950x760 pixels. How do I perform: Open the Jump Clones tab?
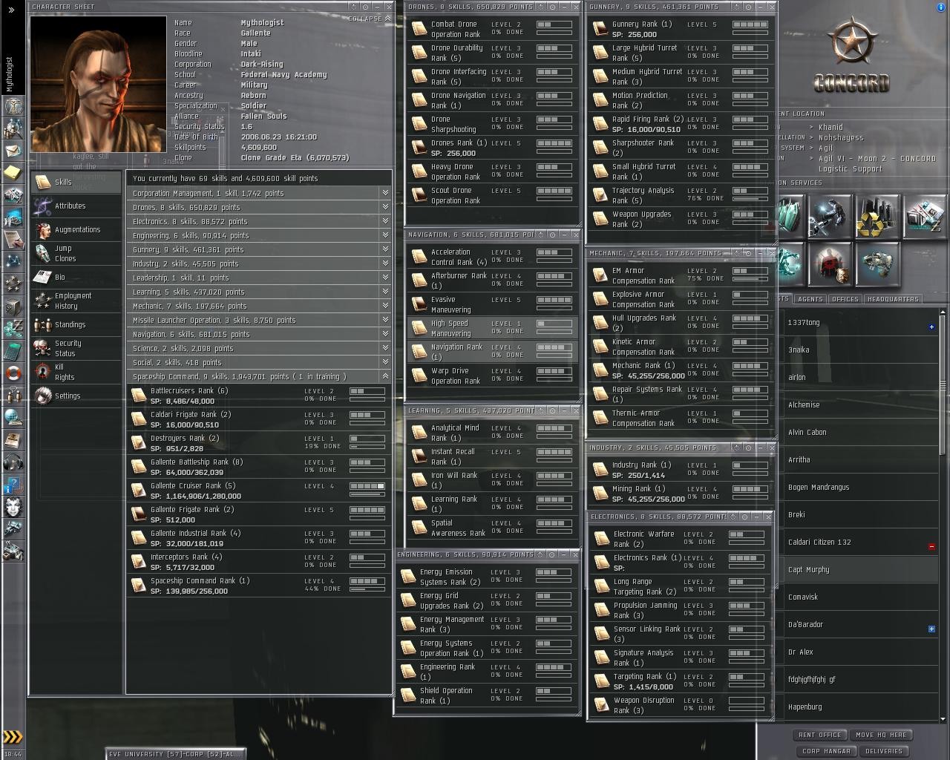coord(76,253)
